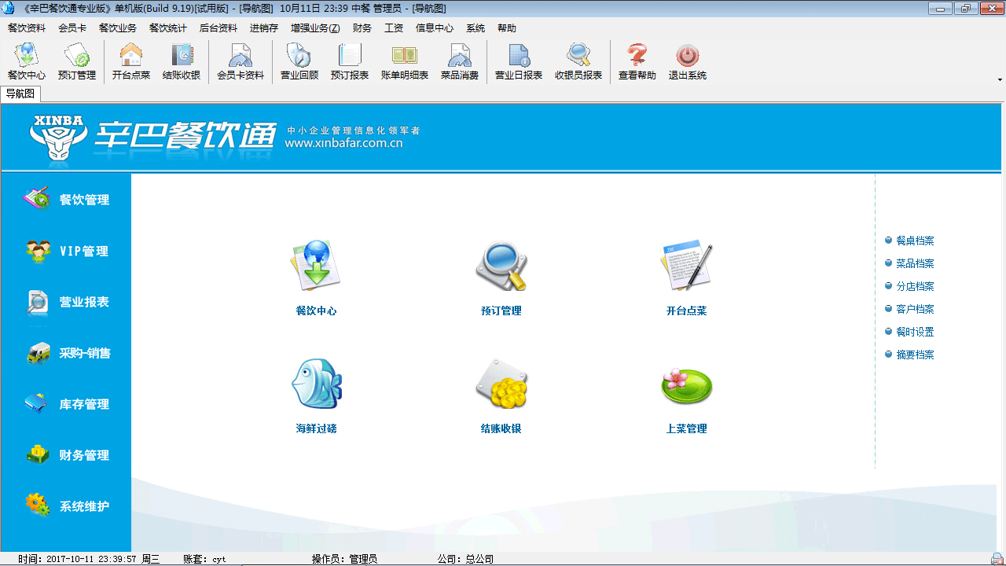Open the large 开台点菜 notepad icon
This screenshot has height=566, width=1006.
click(687, 266)
